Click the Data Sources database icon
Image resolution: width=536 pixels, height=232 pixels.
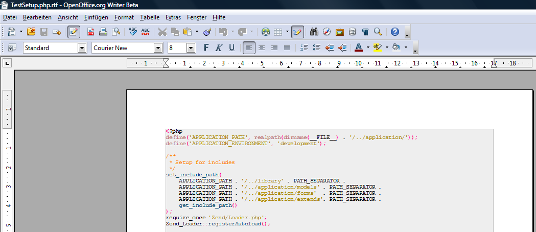pyautogui.click(x=352, y=32)
